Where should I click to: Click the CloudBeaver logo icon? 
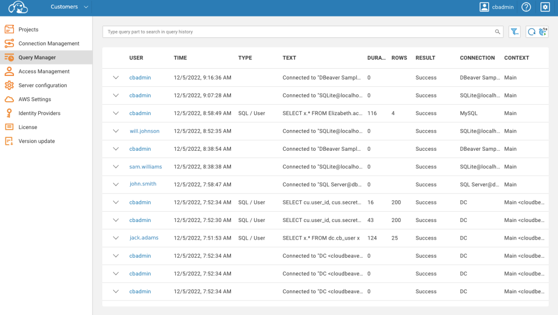(18, 7)
